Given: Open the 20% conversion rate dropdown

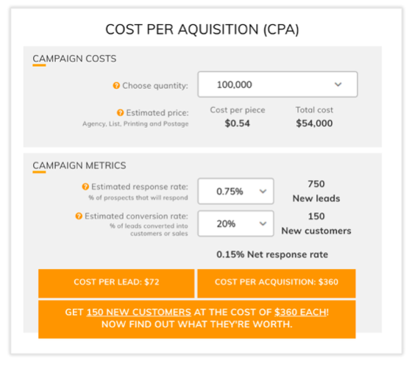Looking at the screenshot, I should [x=235, y=223].
